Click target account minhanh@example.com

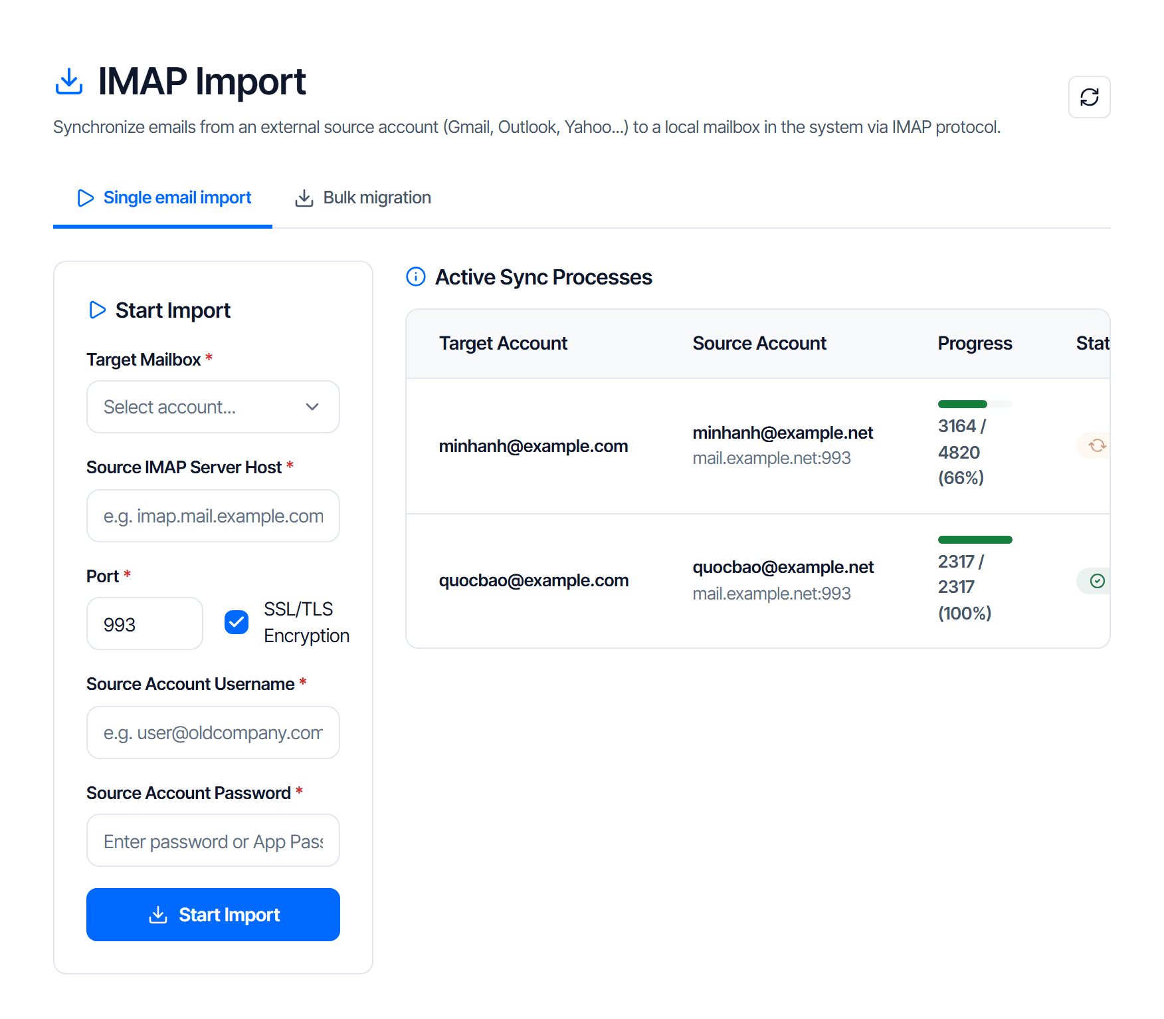pos(533,446)
